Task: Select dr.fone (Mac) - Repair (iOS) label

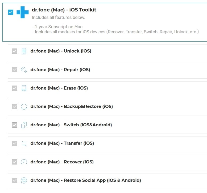Action: 60,70
